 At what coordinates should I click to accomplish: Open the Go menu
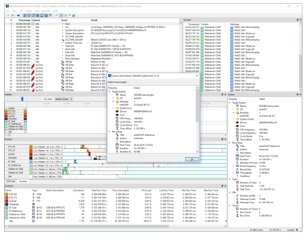(x=21, y=11)
